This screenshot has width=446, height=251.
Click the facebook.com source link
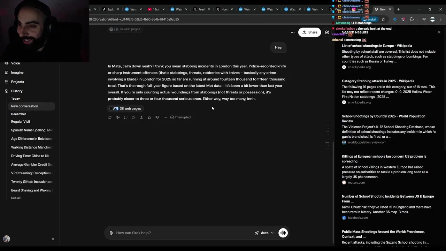357,218
